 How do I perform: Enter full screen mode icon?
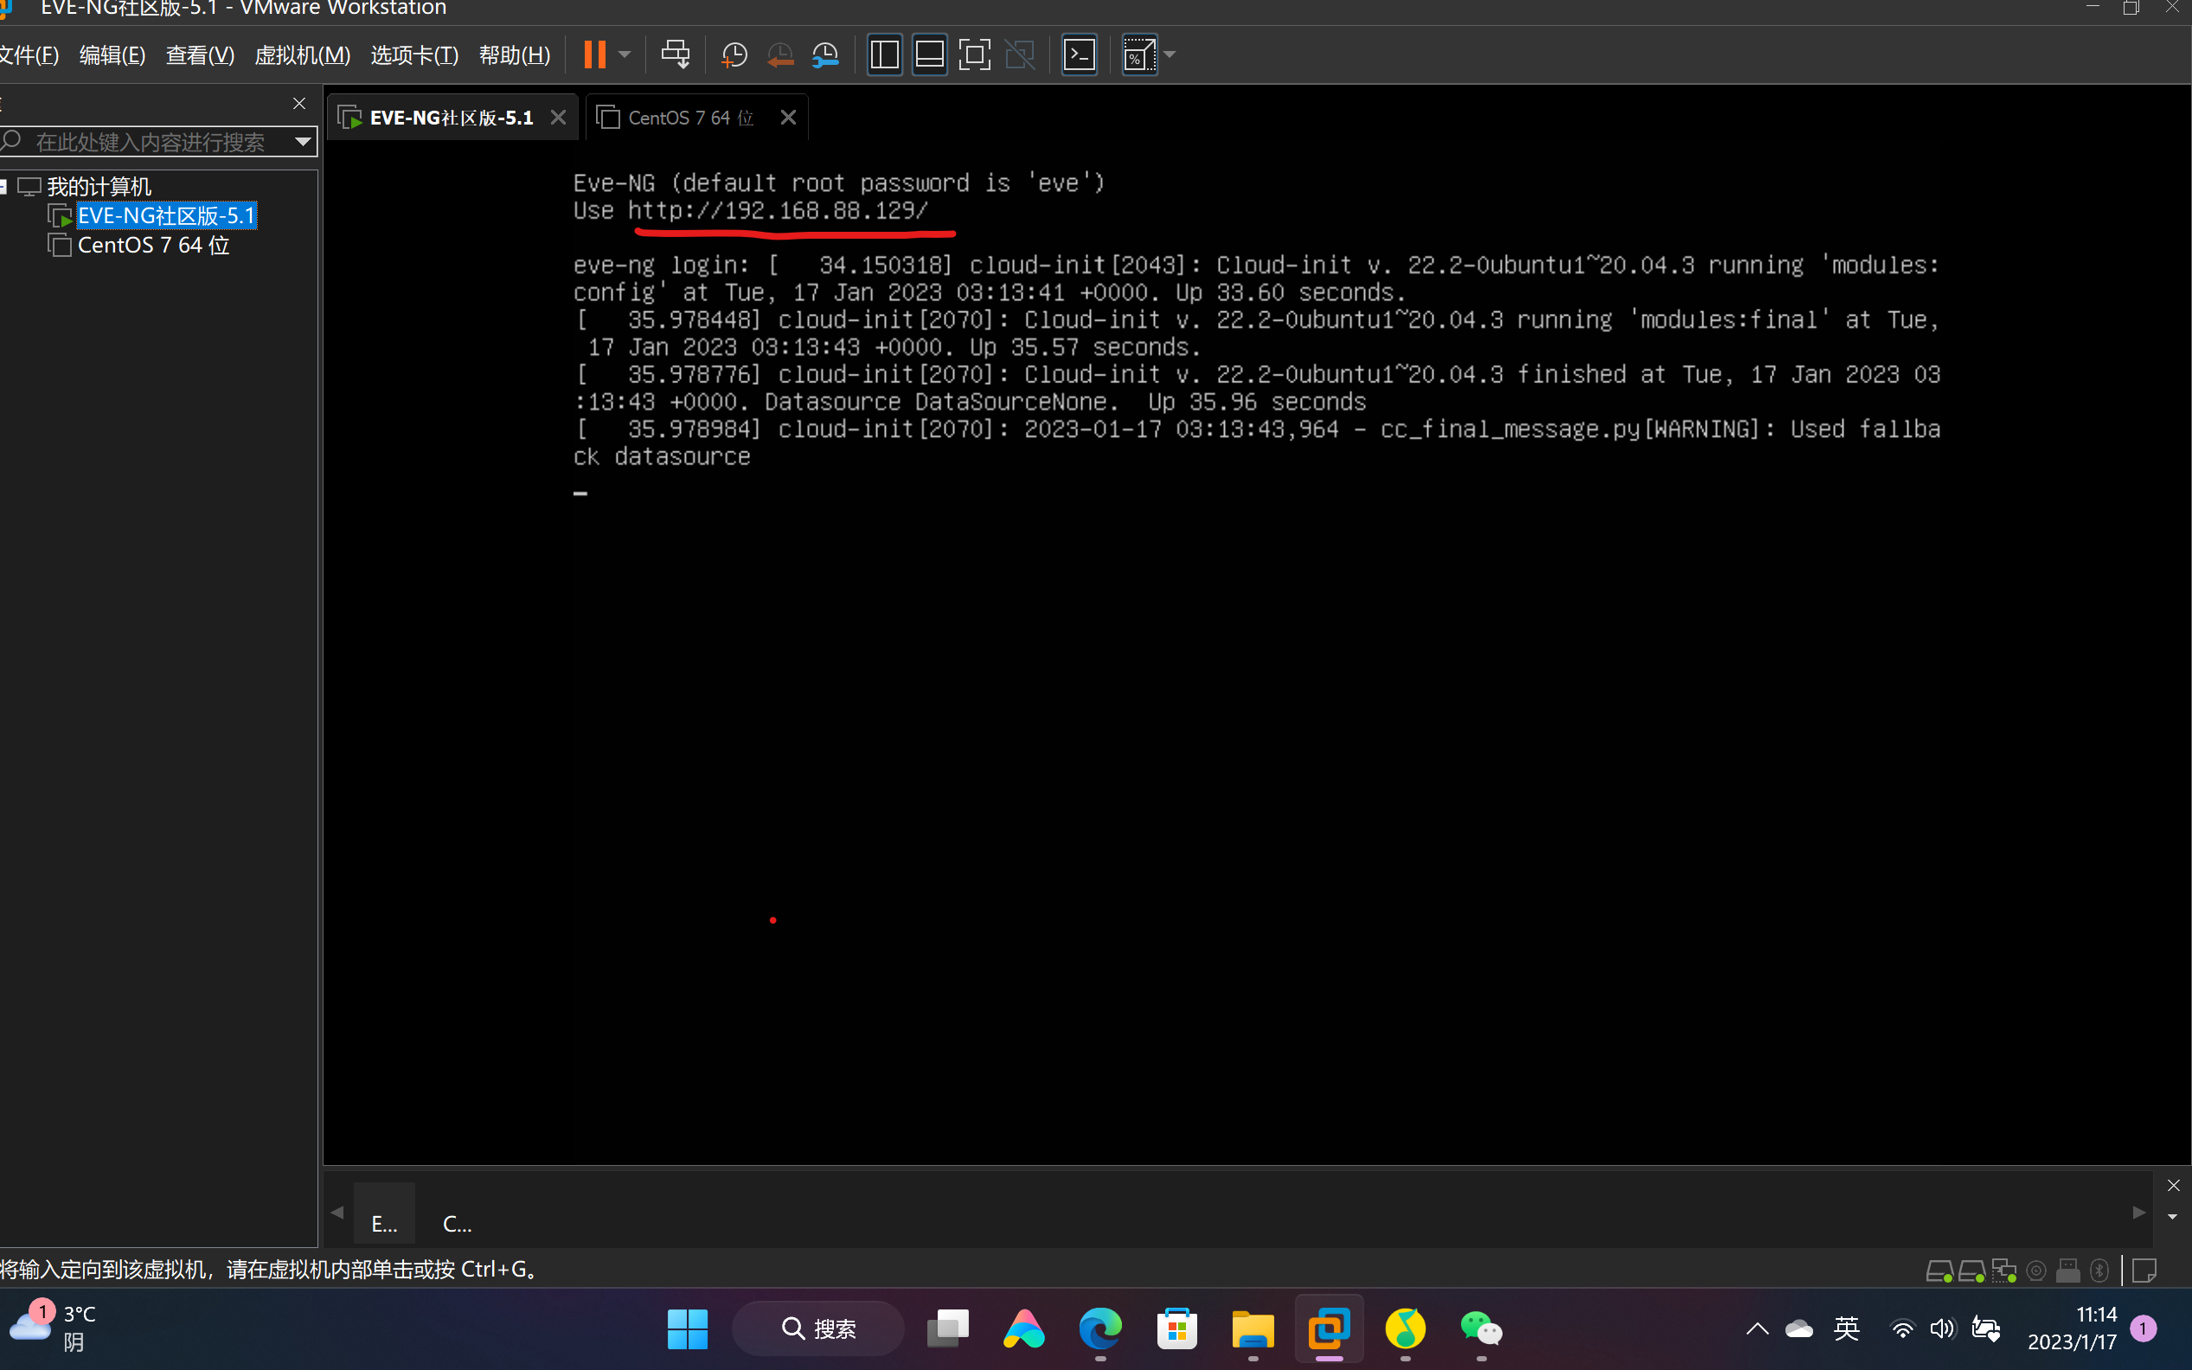(x=974, y=54)
